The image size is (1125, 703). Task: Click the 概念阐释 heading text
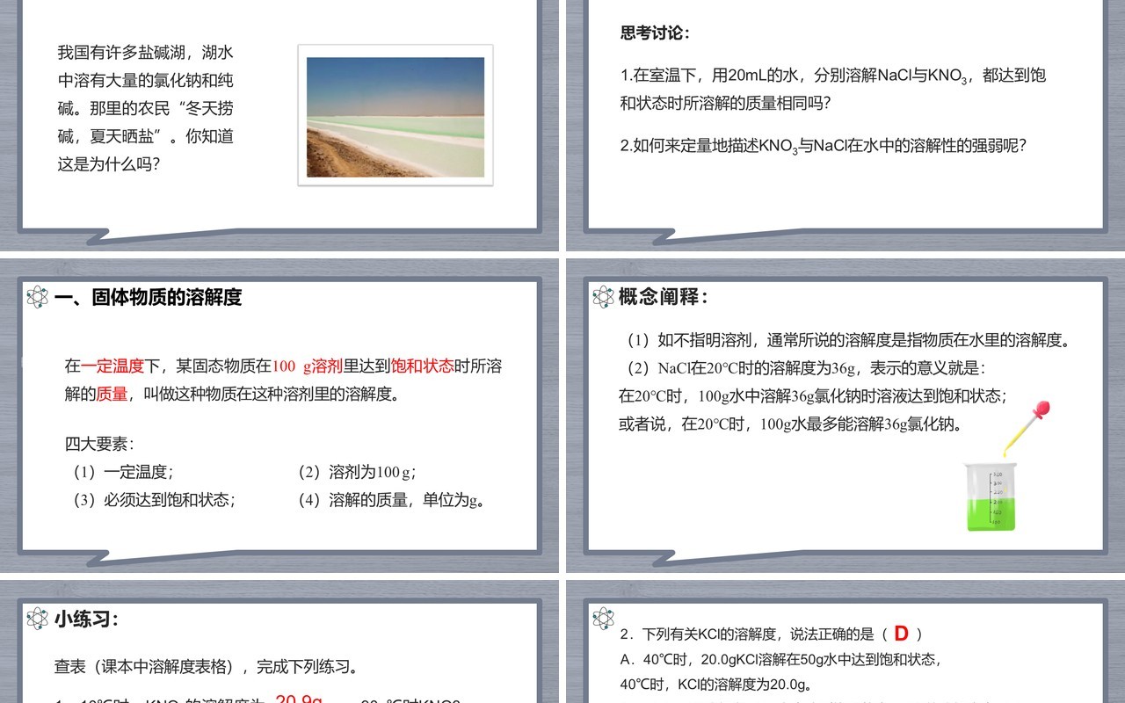(664, 297)
